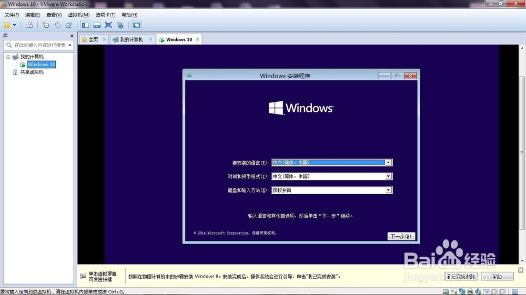The width and height of the screenshot is (526, 295).
Task: Select the Windows 10 tab
Action: (x=179, y=39)
